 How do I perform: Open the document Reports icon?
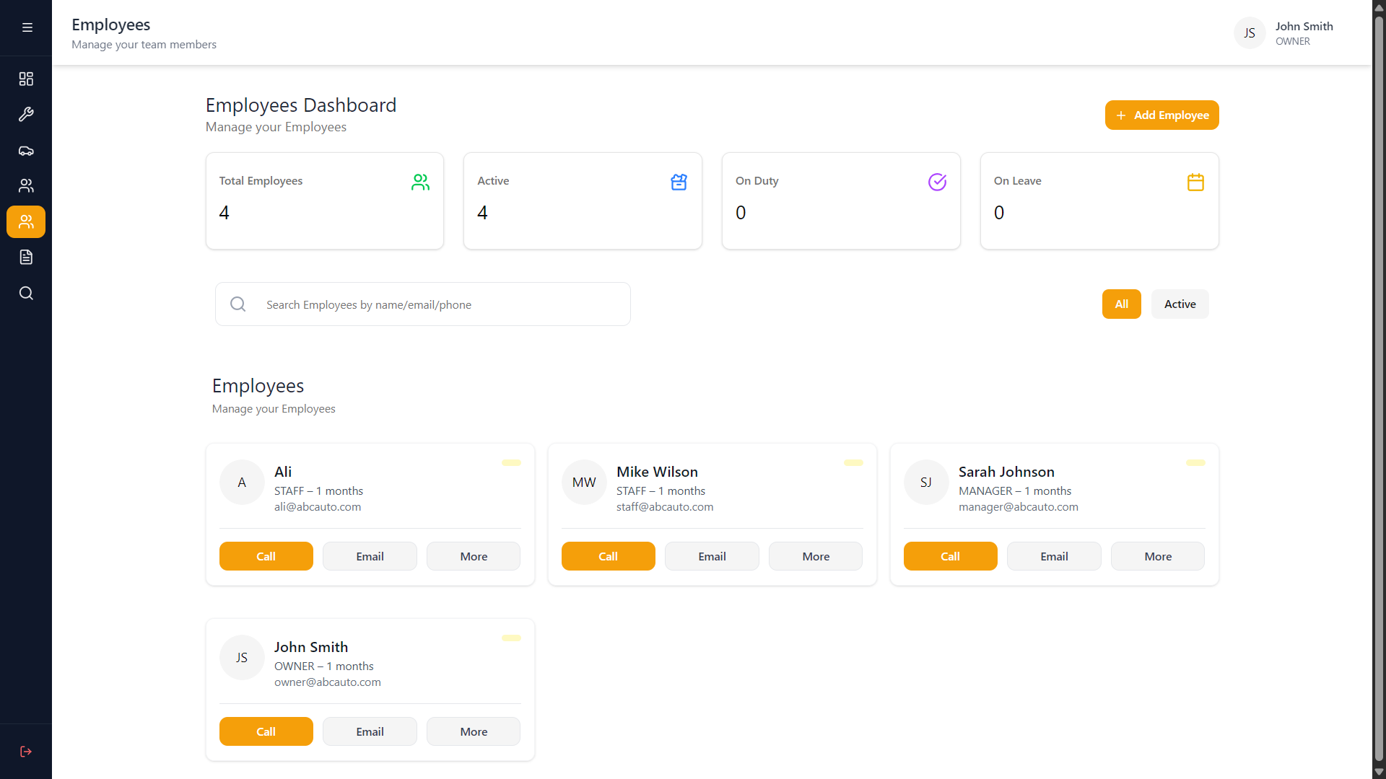pyautogui.click(x=26, y=257)
